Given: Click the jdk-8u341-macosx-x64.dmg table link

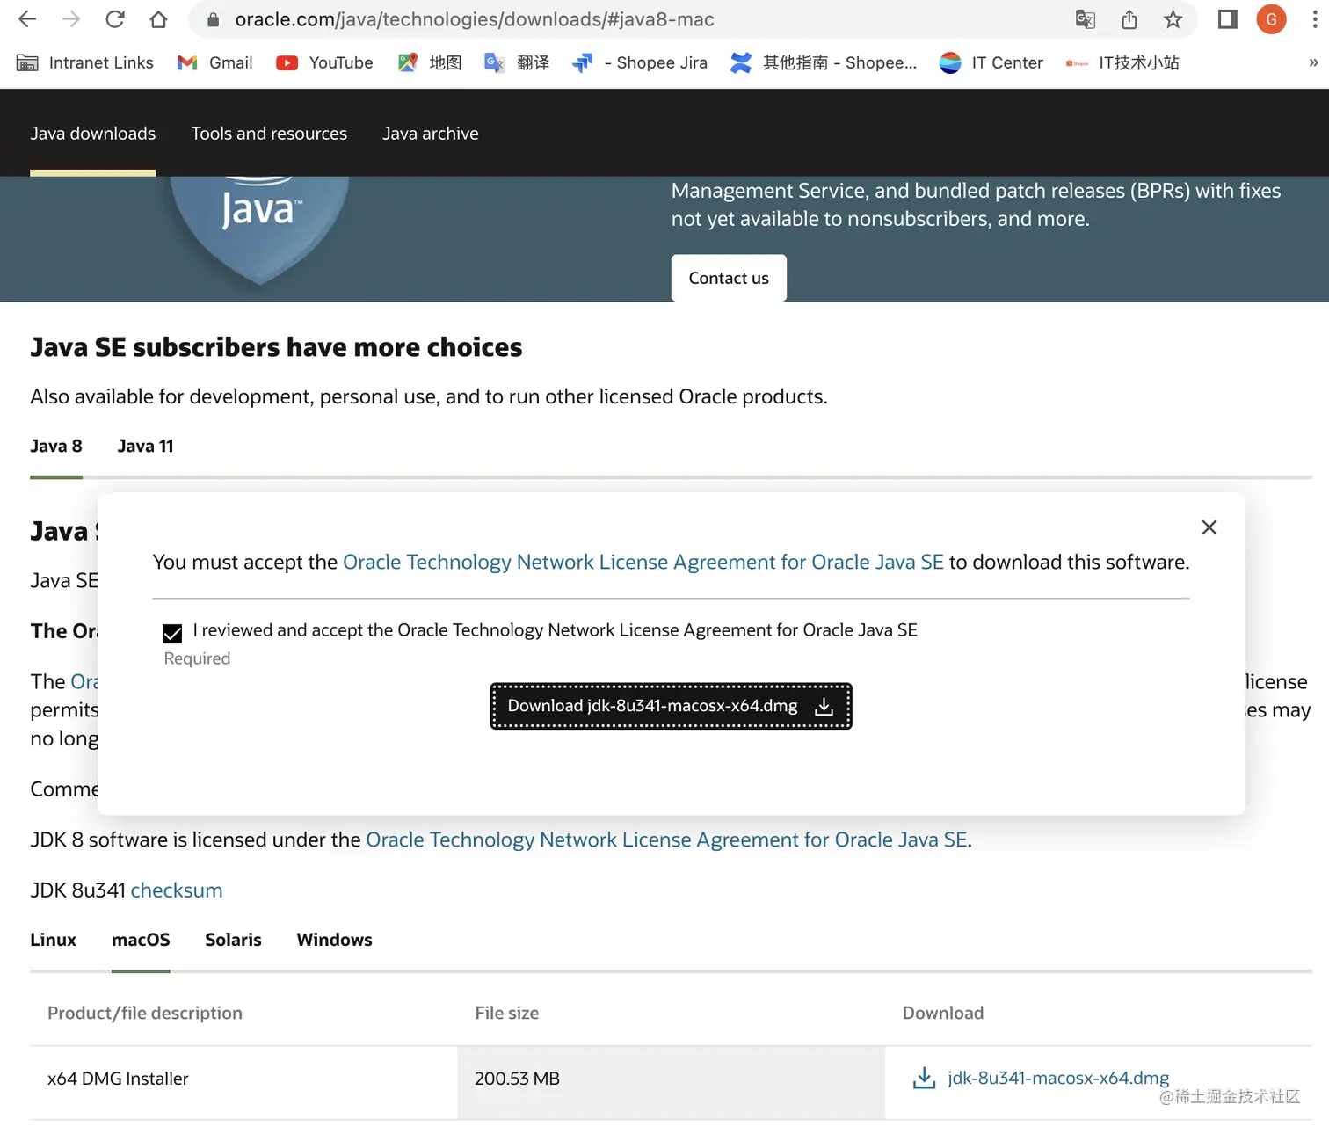Looking at the screenshot, I should pyautogui.click(x=1058, y=1078).
